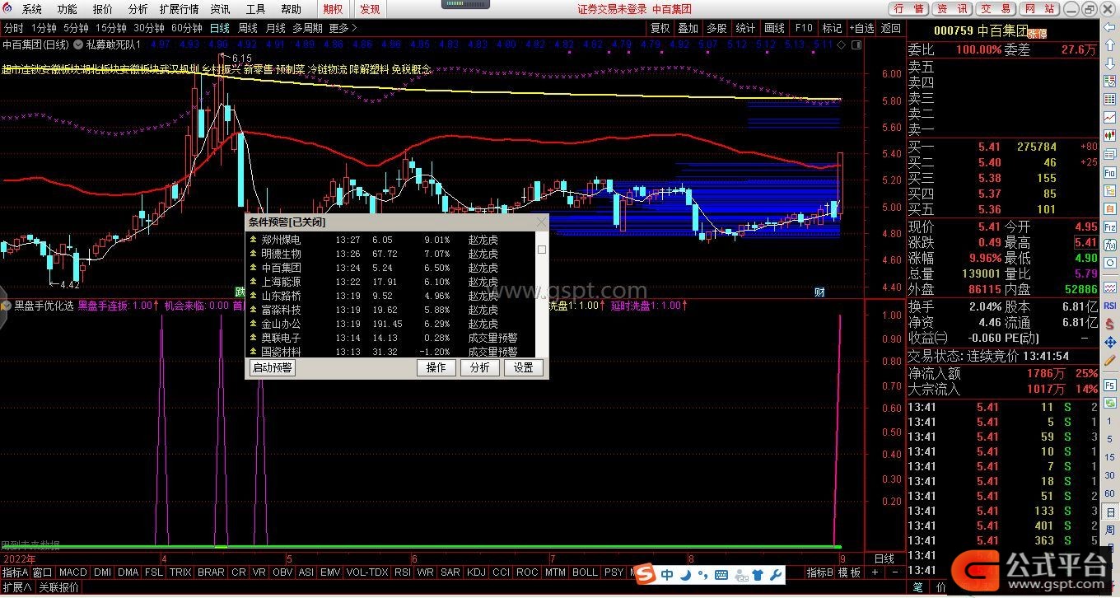Select the 15-minute toggle in sidebar
This screenshot has height=598, width=1120.
click(1110, 457)
